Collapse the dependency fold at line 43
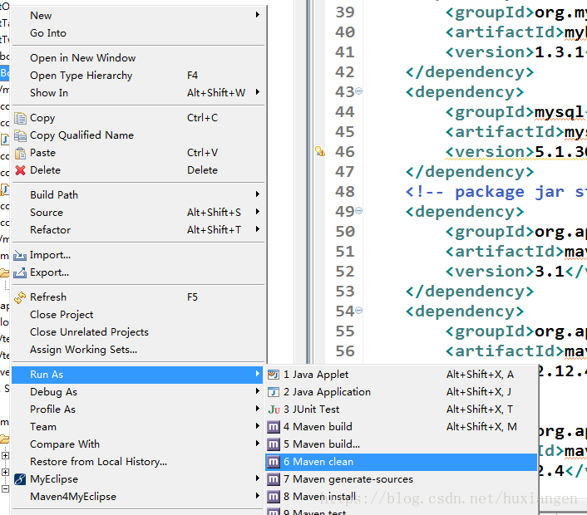 point(358,91)
